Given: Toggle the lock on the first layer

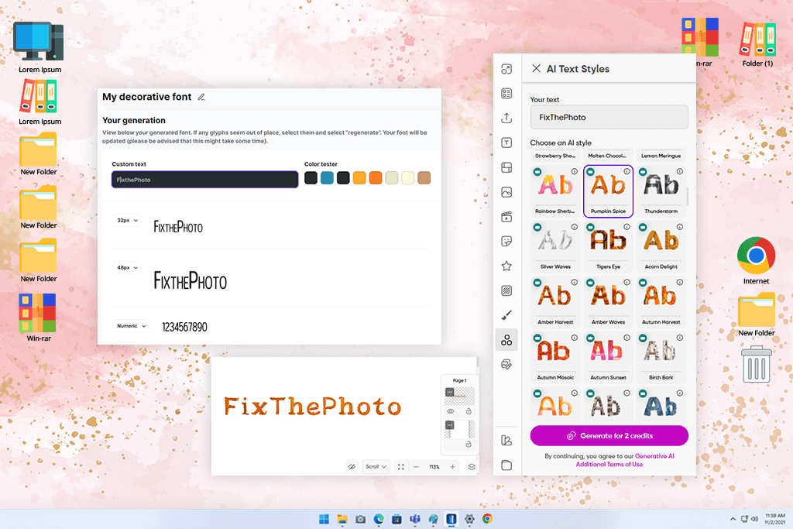Looking at the screenshot, I should pyautogui.click(x=469, y=411).
